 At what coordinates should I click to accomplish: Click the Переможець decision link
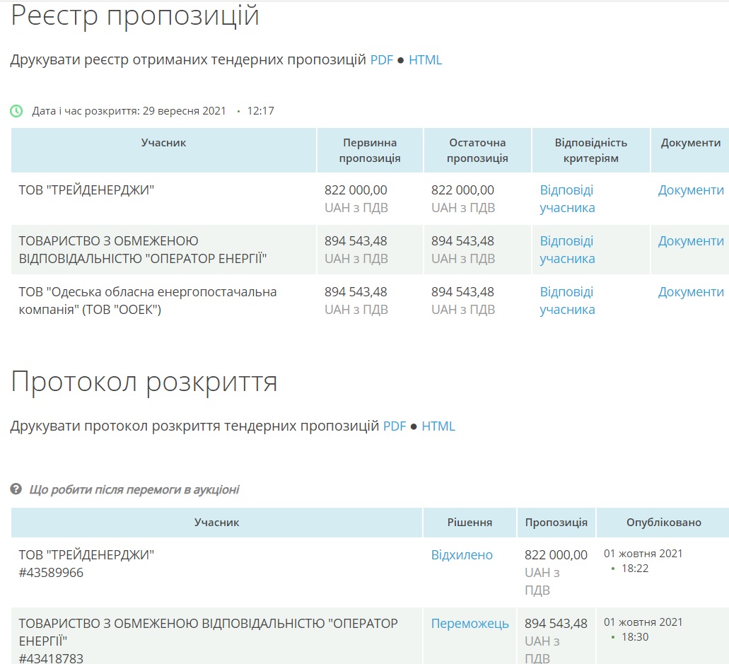470,624
